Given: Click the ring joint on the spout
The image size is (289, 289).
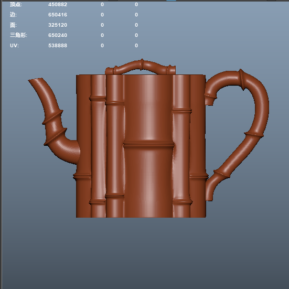Looking at the screenshot, I should (x=53, y=117).
